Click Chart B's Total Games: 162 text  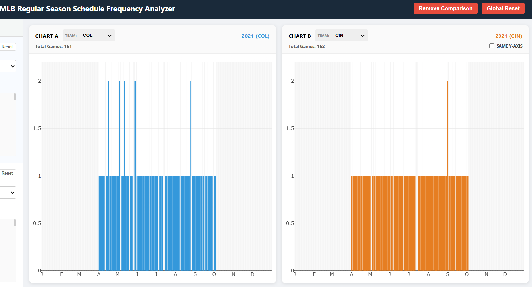tap(306, 46)
